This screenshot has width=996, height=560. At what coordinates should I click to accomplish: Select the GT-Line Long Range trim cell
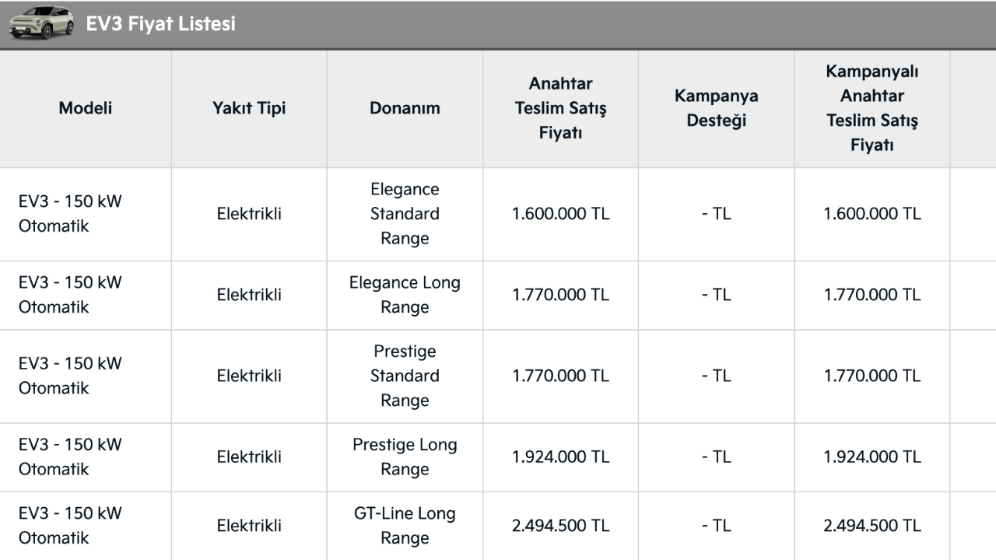(x=405, y=525)
